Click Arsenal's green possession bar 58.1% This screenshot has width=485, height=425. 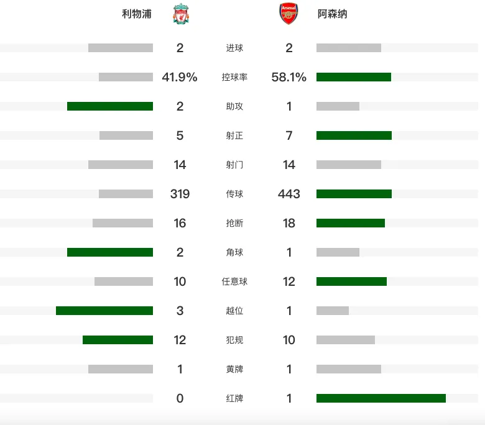click(354, 77)
